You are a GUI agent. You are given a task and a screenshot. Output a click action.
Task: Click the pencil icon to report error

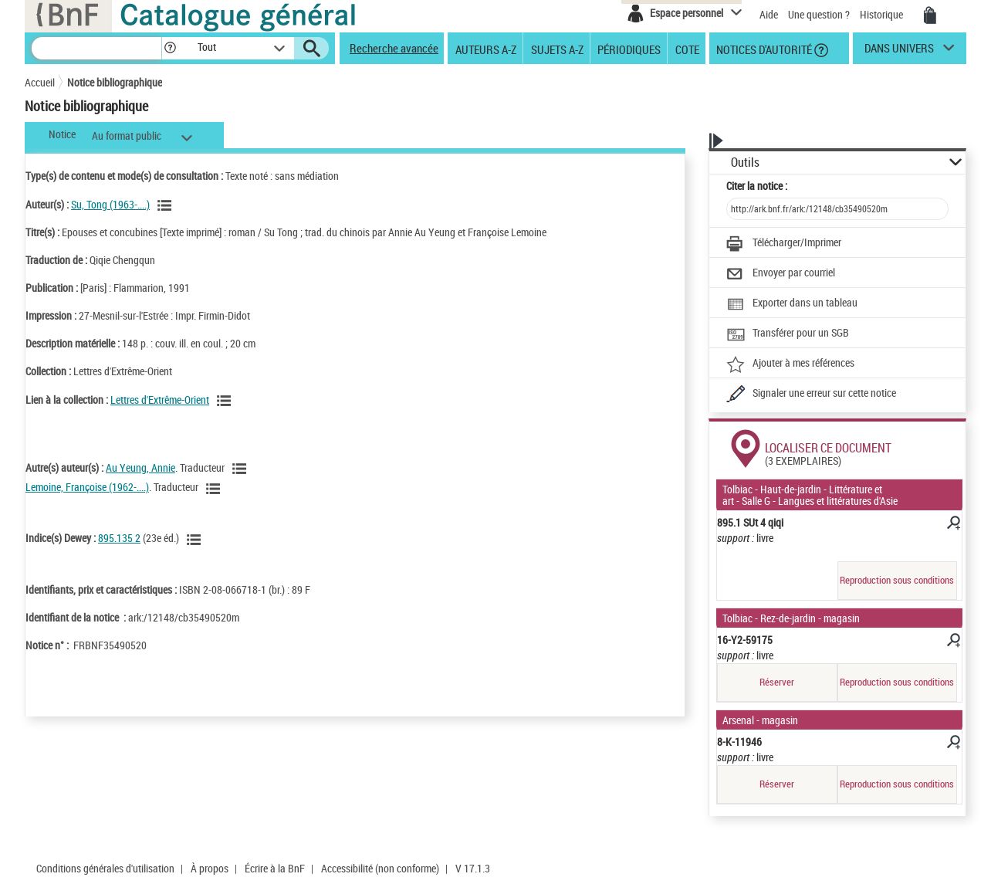coord(736,394)
